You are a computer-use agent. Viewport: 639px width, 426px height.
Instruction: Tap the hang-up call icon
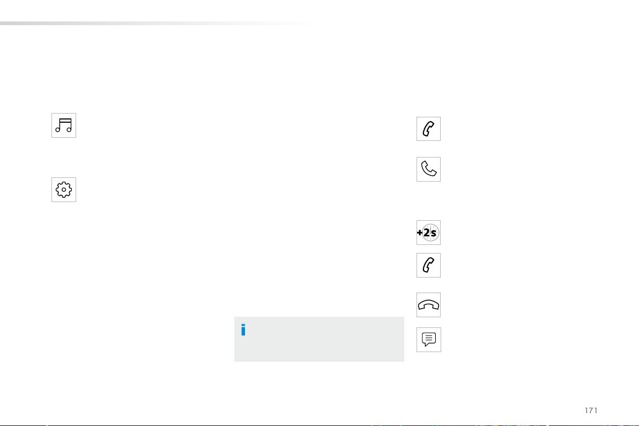coord(428,305)
